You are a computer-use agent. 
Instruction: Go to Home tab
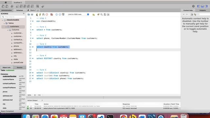tap(6, 2)
